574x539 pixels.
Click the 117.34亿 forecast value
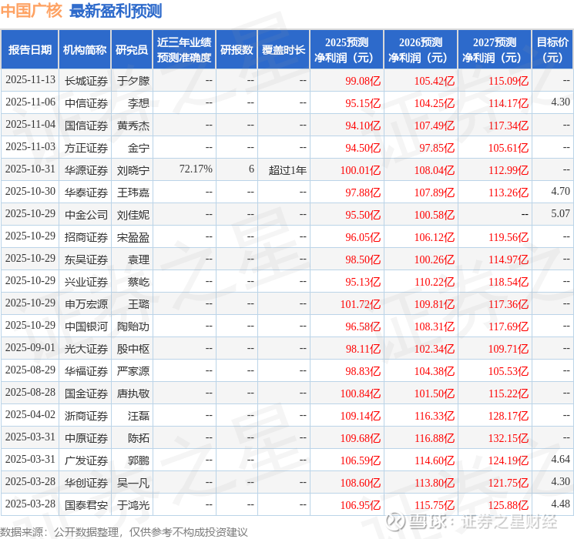pos(509,126)
